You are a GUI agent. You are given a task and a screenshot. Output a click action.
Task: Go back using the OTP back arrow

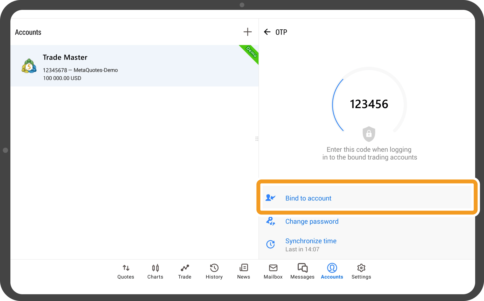click(x=267, y=32)
